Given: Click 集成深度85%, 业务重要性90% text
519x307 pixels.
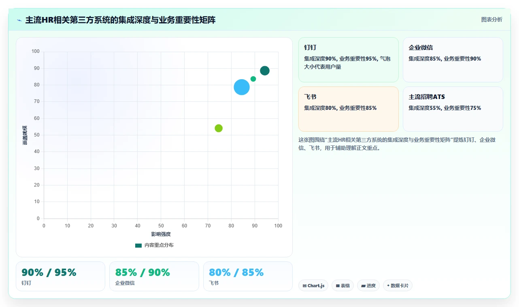Looking at the screenshot, I should click(445, 59).
